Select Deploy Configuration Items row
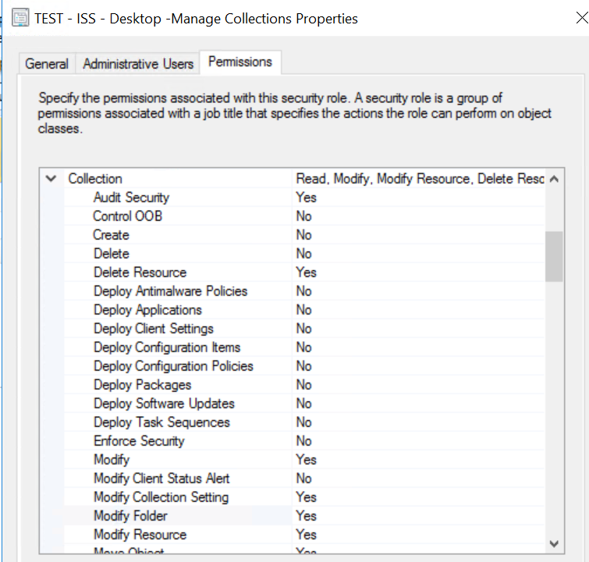Image resolution: width=589 pixels, height=562 pixels. click(304, 347)
